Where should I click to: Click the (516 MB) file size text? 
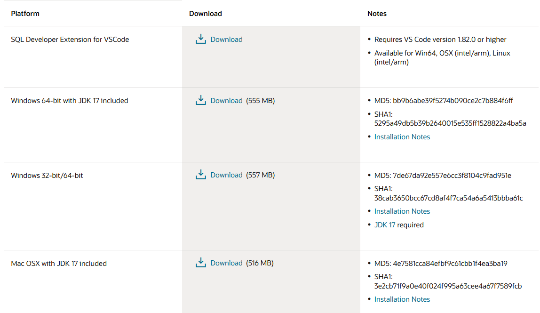coord(260,263)
